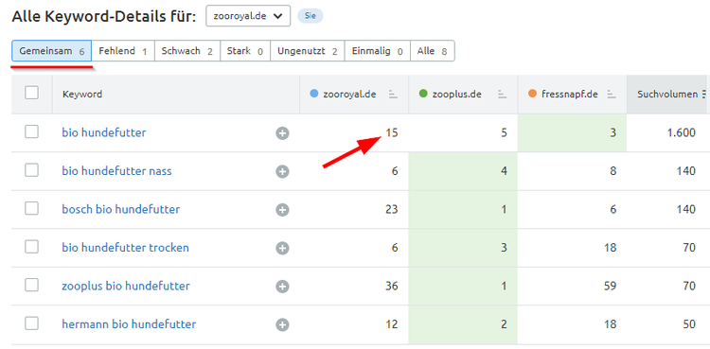Switch to the Ungenutzt tab

(308, 51)
